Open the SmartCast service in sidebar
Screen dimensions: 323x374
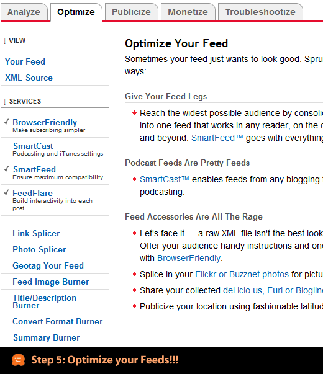pos(33,146)
